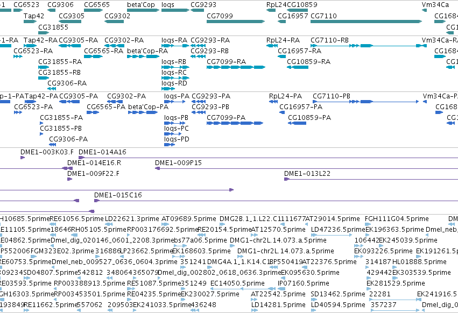Viewport: 458px width, 313px height.
Task: Click BAC clone label DME1-013L22
Action: pos(307,174)
